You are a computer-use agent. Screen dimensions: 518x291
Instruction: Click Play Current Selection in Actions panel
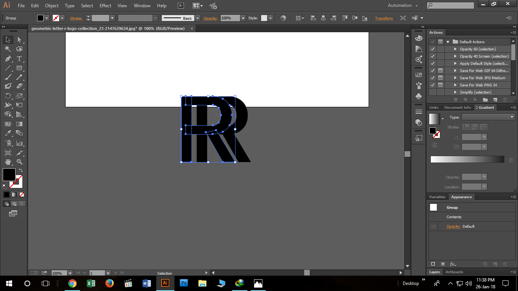(x=475, y=100)
